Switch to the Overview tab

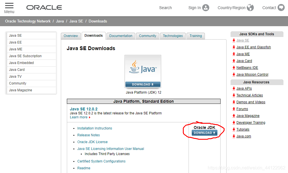click(71, 36)
